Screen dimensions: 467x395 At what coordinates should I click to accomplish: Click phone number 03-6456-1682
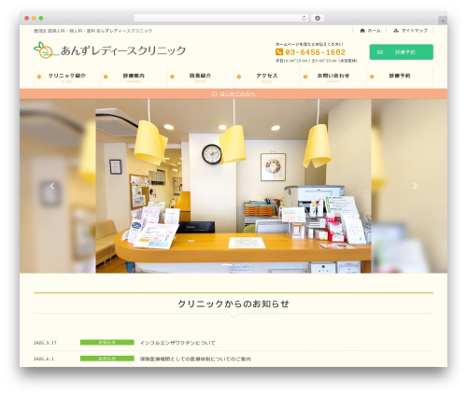coord(315,52)
